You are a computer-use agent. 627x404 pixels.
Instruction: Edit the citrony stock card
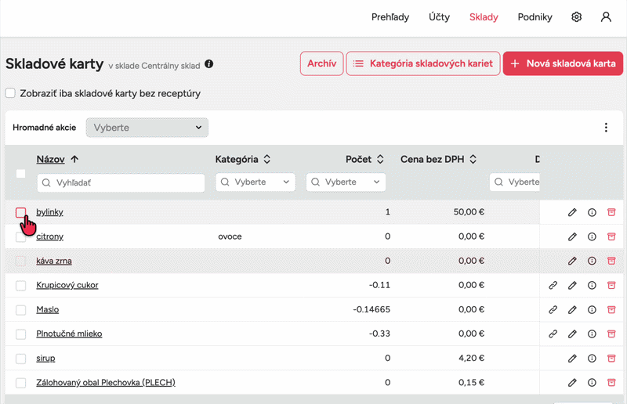pos(572,236)
